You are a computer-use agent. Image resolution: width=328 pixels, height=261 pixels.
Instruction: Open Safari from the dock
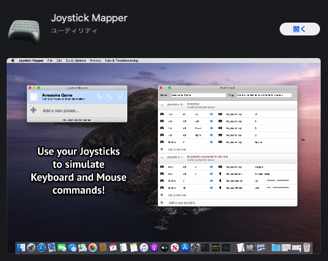42,248
